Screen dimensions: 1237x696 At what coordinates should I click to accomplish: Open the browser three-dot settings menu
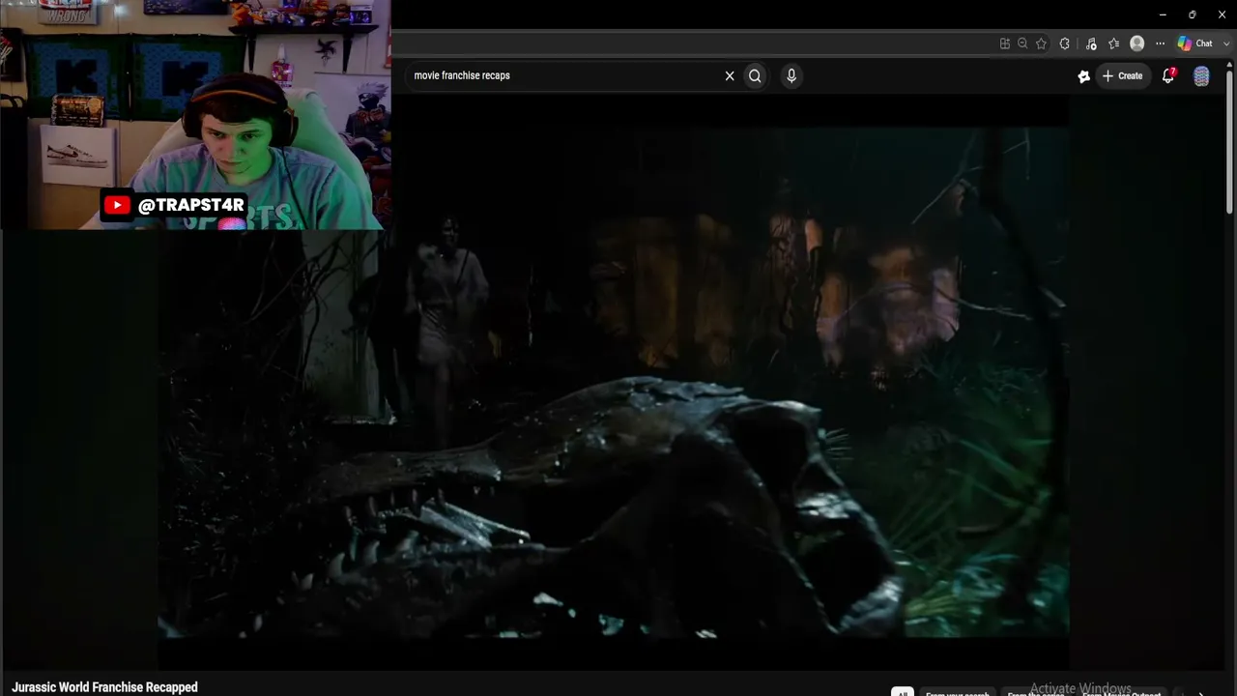pos(1161,43)
